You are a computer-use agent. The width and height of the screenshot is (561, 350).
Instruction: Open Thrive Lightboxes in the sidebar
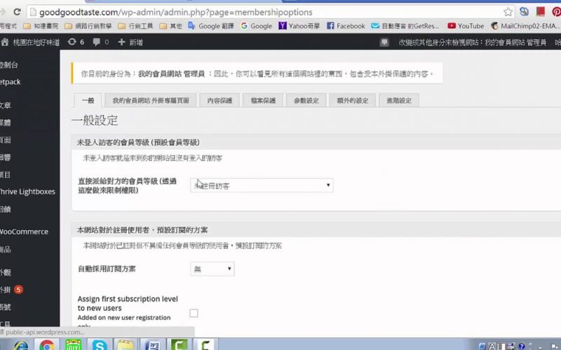point(27,191)
